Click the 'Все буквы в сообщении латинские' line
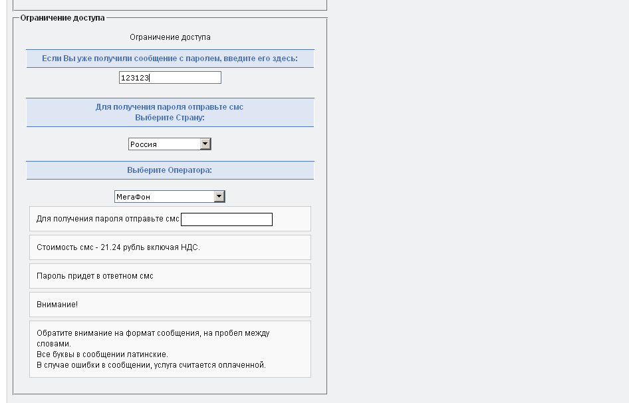The image size is (629, 403). 102,354
